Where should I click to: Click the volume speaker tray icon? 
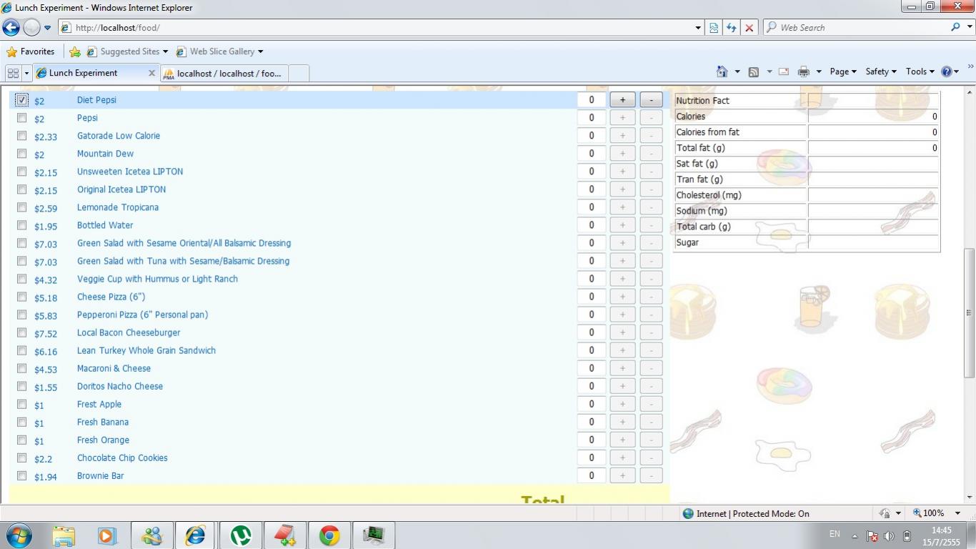point(890,536)
